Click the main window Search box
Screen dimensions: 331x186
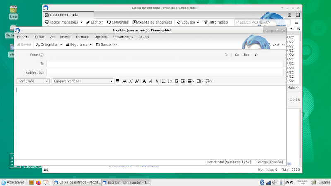point(262,22)
